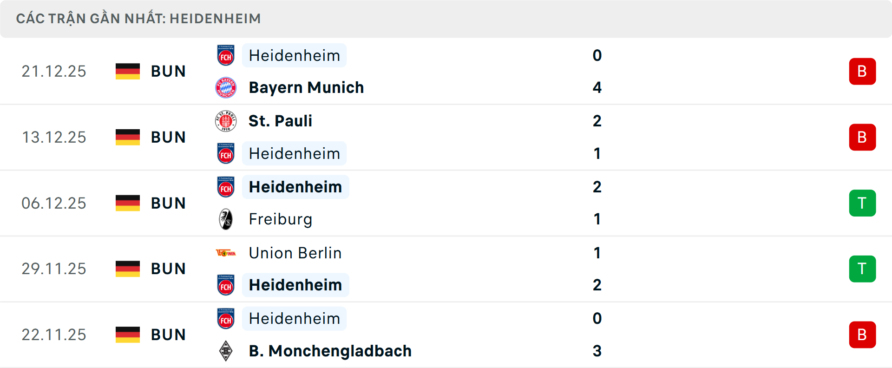Click the Union Berlin logo
This screenshot has height=368, width=892.
tap(226, 253)
